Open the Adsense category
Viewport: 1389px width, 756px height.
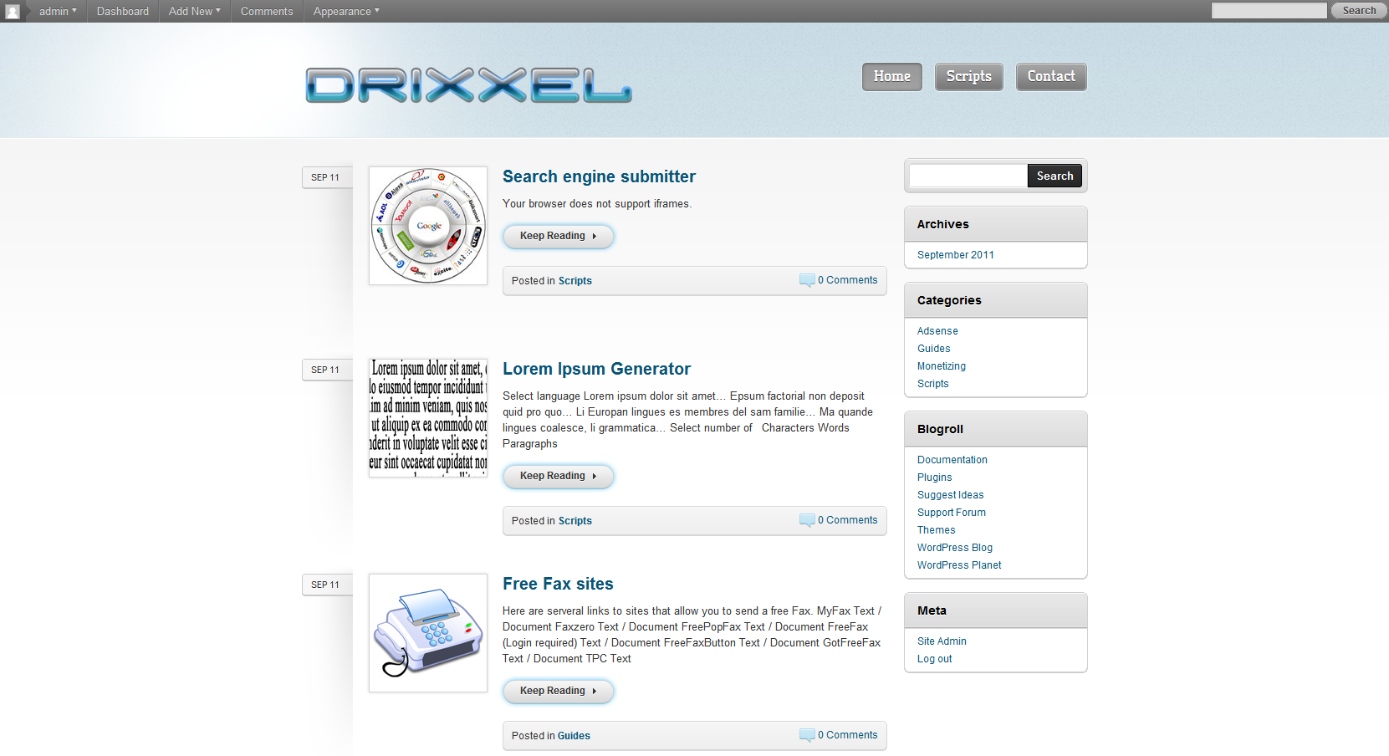coord(937,331)
